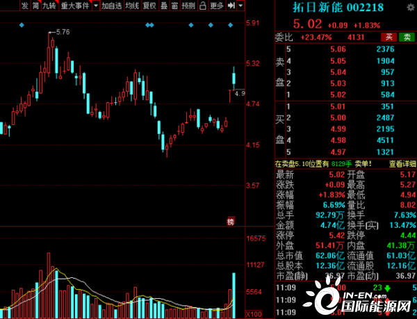
Task: Toggle 复权 price adjustment
Action: coord(149,6)
